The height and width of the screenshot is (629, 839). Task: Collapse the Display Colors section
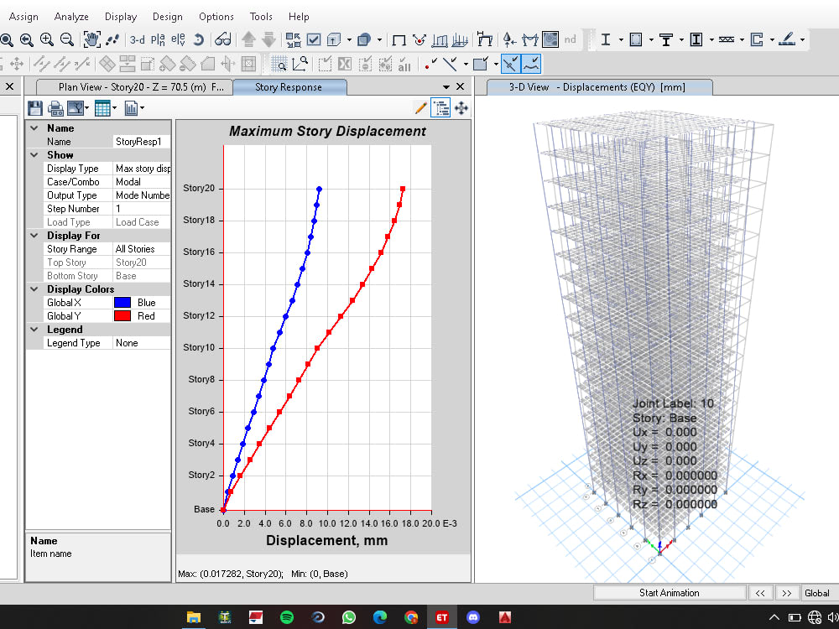coord(34,289)
